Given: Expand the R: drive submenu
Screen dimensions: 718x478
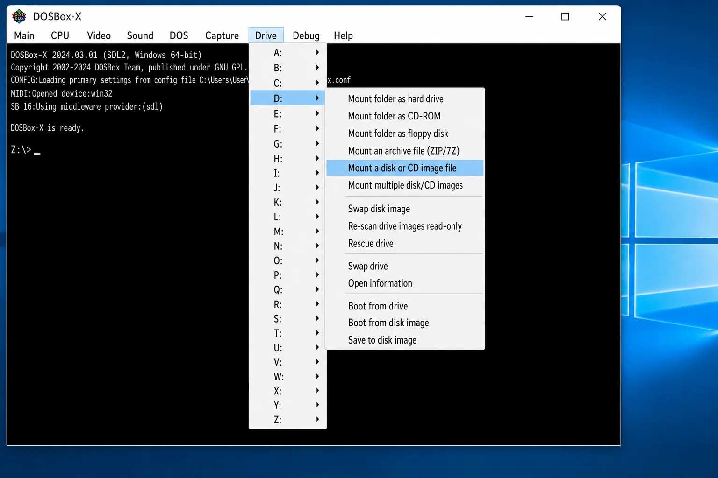Looking at the screenshot, I should [x=287, y=304].
